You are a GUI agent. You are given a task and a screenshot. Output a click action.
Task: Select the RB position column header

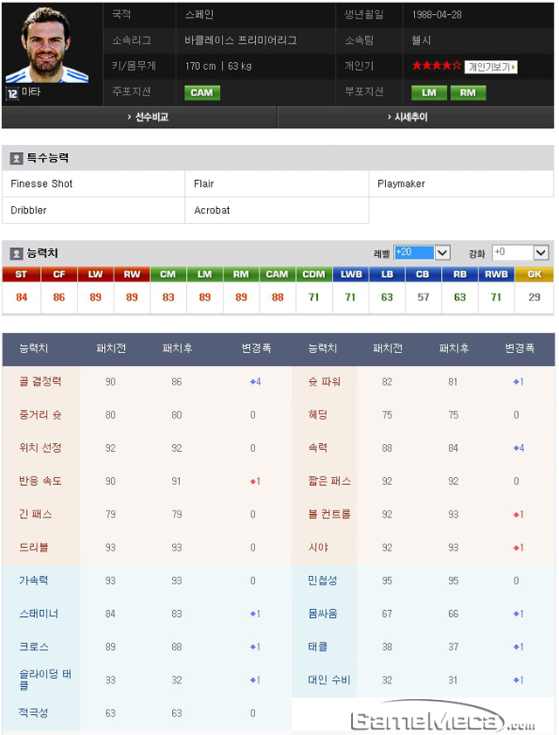[x=459, y=274]
